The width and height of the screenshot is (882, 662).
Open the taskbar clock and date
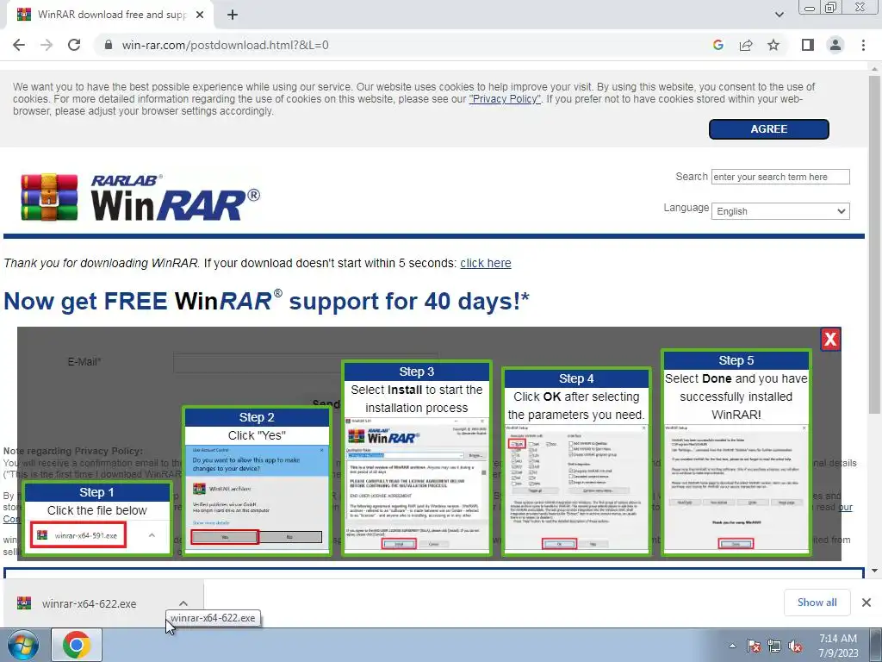tap(837, 646)
